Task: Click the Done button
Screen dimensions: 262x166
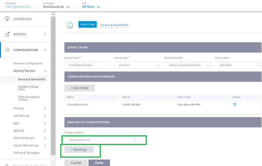Action: [99, 163]
